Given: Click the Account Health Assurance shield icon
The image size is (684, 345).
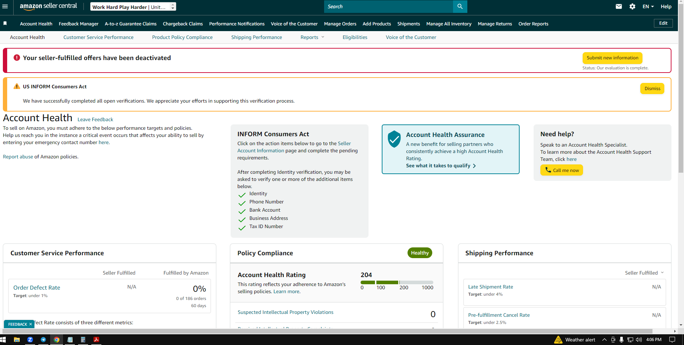Looking at the screenshot, I should pyautogui.click(x=394, y=139).
